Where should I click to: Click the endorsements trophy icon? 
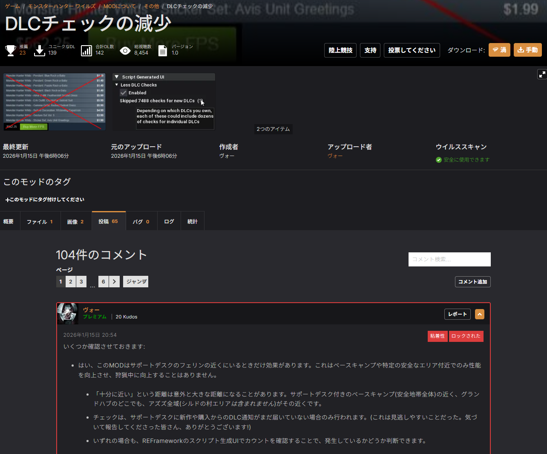[x=11, y=50]
